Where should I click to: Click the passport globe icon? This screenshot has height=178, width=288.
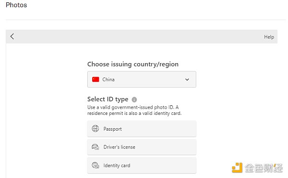(96, 129)
